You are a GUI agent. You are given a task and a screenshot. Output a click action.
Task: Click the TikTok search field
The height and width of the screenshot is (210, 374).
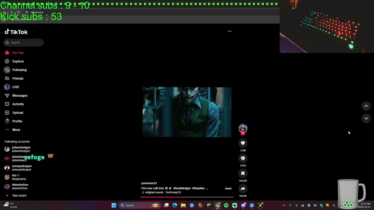tap(23, 43)
